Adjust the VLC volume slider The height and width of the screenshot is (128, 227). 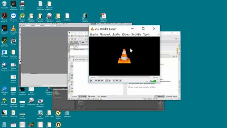154,81
